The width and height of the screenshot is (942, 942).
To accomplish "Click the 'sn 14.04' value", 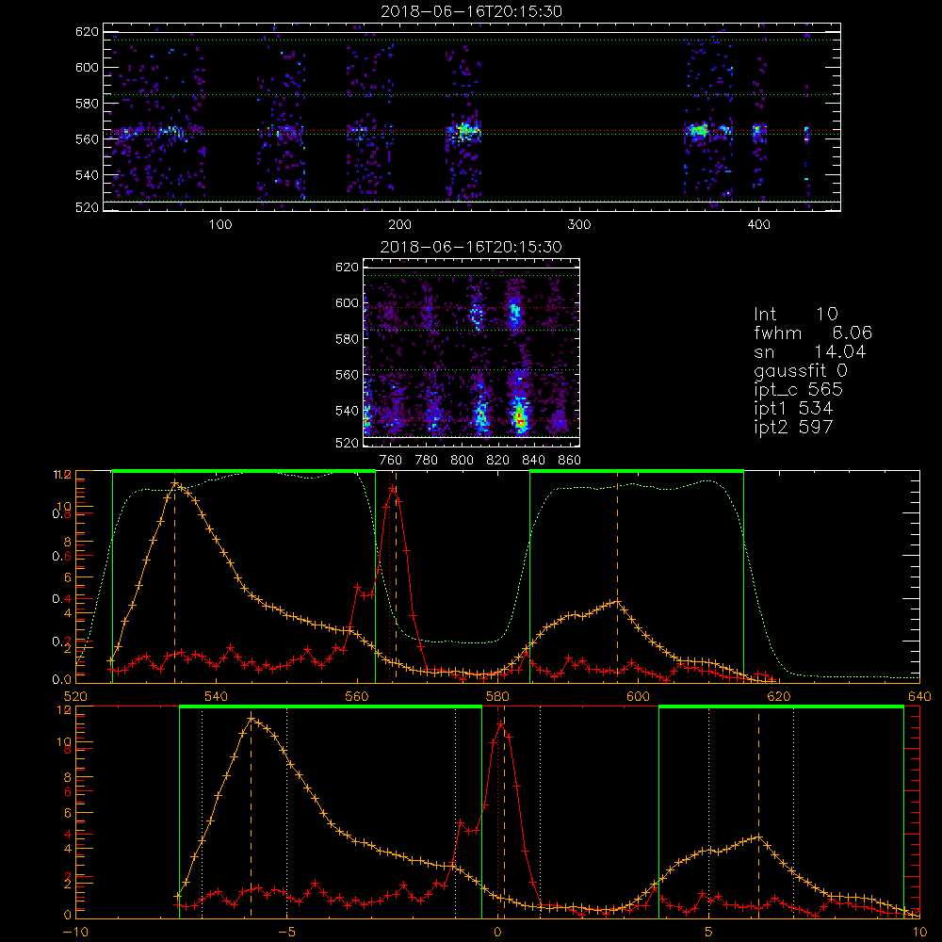I will point(810,351).
